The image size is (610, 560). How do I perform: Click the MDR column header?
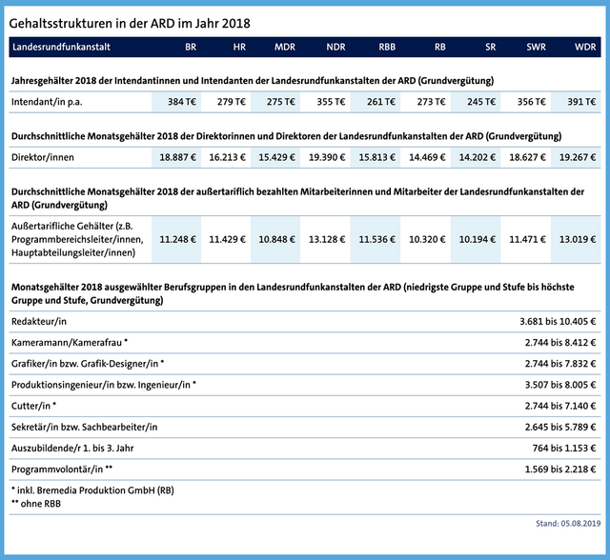click(284, 46)
